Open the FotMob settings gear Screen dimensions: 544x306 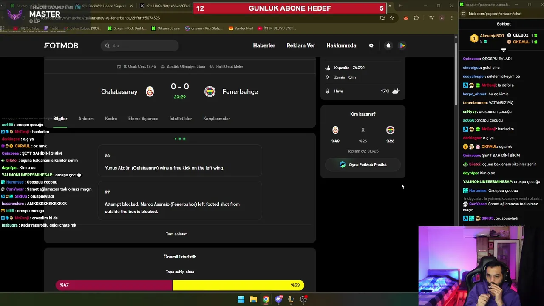[371, 45]
